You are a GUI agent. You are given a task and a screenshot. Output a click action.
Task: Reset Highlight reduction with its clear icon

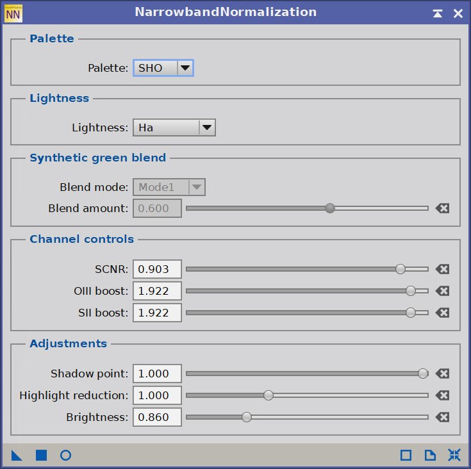point(442,395)
